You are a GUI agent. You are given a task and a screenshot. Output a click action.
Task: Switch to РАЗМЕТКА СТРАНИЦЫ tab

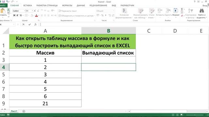[47, 6]
